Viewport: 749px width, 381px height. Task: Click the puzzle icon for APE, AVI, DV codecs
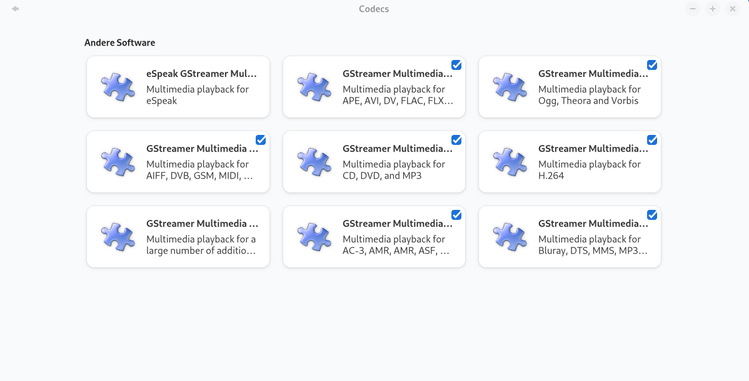tap(314, 87)
